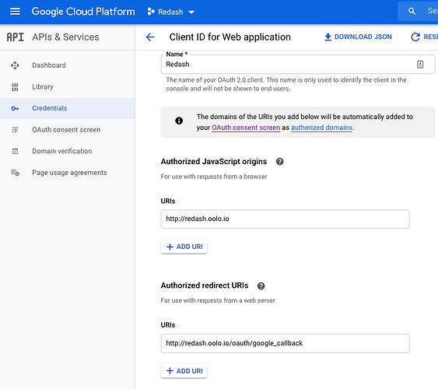This screenshot has height=389, width=438.
Task: Click ADD URI under JavaScript origins
Action: coord(184,247)
